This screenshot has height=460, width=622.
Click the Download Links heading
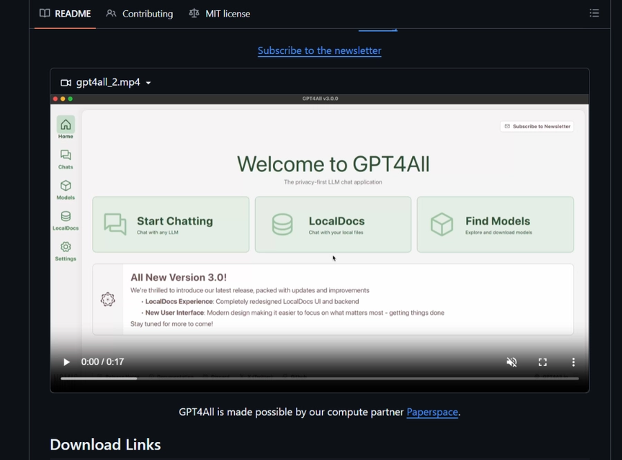pyautogui.click(x=106, y=445)
